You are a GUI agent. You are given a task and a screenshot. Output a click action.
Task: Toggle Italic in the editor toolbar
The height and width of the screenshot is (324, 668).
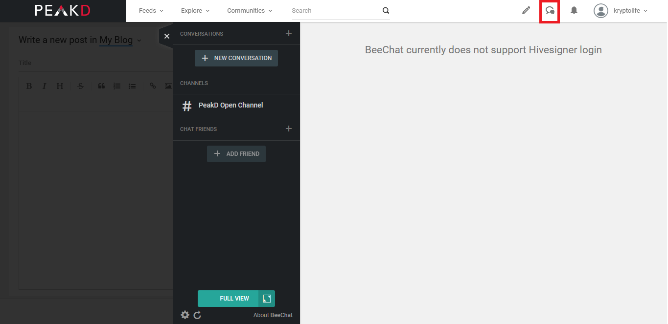44,86
